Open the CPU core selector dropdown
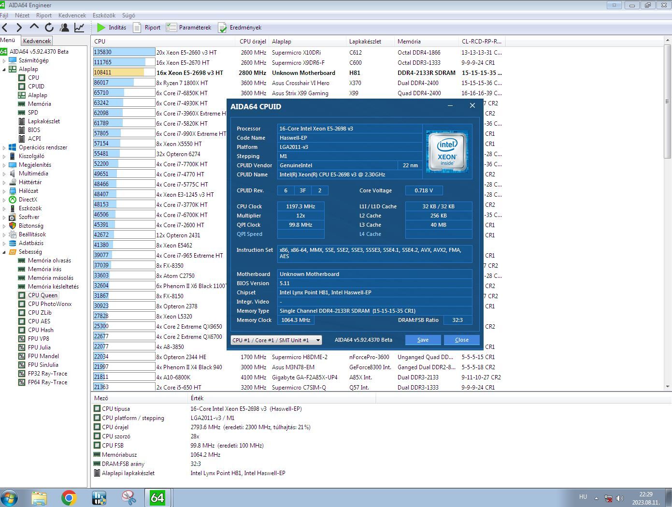 click(276, 340)
